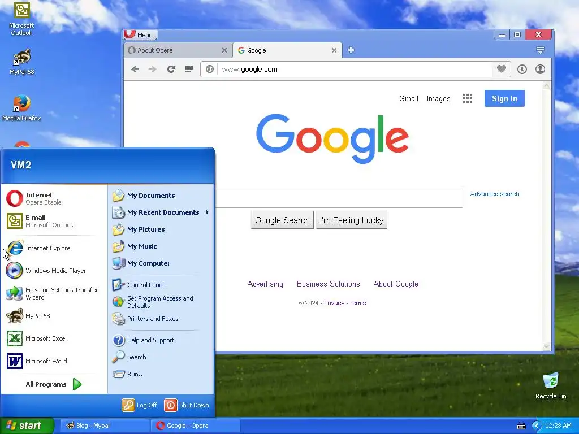Image resolution: width=579 pixels, height=434 pixels.
Task: Focus the Google search box
Action: (x=339, y=198)
